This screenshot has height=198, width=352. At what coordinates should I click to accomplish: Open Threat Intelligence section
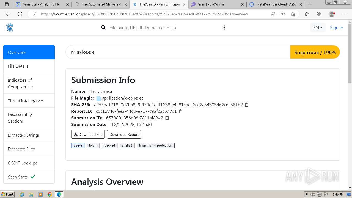(x=29, y=101)
